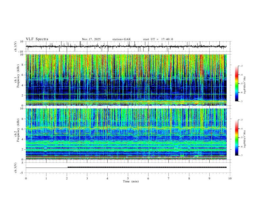
Task: Click the '-7' tick on the ch.2 colorbar
Action: 241,156
